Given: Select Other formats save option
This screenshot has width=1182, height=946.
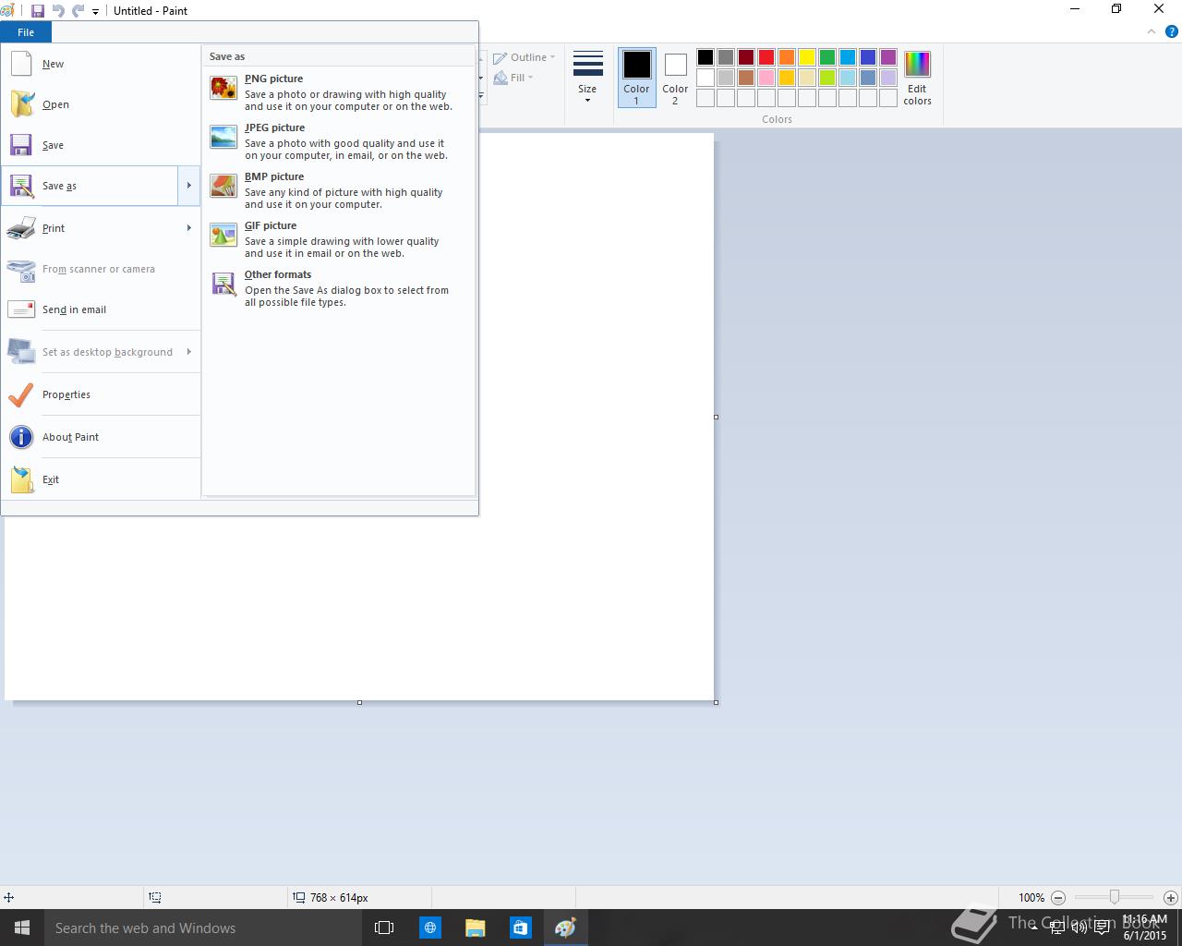Looking at the screenshot, I should [x=338, y=287].
